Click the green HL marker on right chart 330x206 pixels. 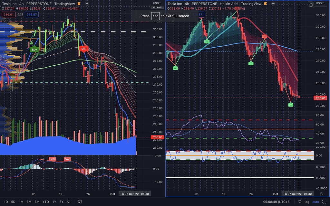pos(207,42)
